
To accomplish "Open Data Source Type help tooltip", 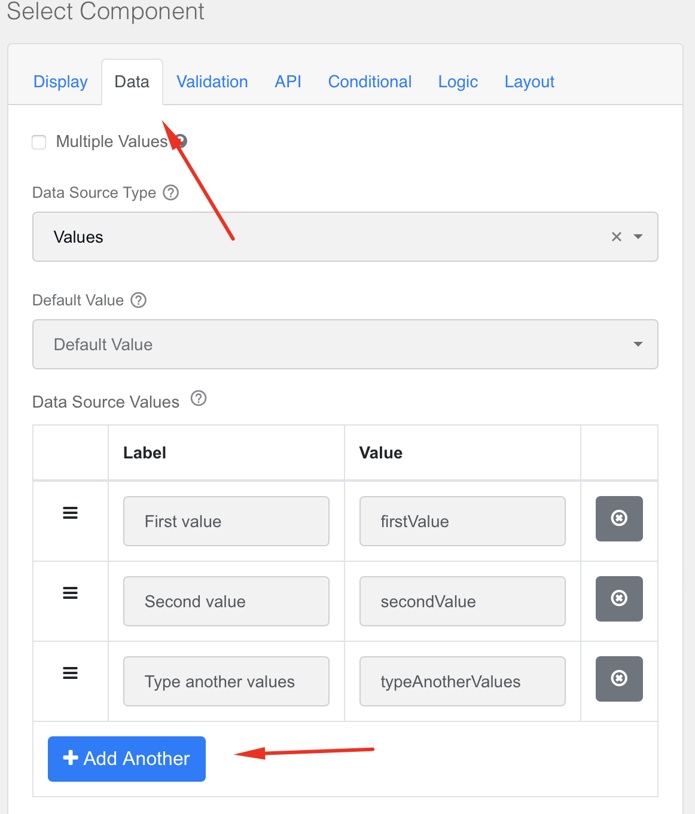I will (x=171, y=192).
